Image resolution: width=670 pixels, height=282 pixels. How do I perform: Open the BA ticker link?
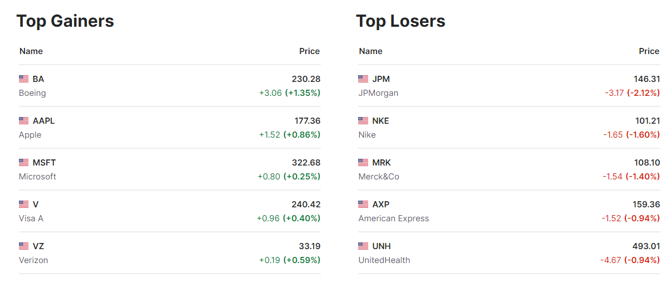point(38,79)
